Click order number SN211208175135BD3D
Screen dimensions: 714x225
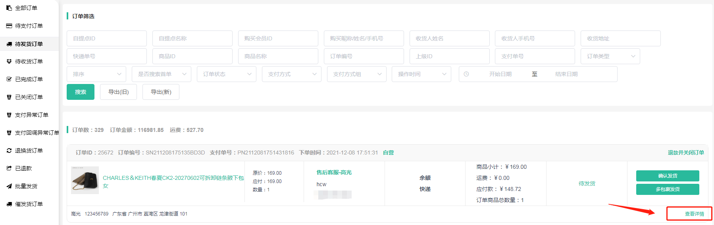point(175,153)
